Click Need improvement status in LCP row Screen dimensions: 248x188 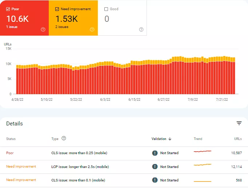point(21,167)
